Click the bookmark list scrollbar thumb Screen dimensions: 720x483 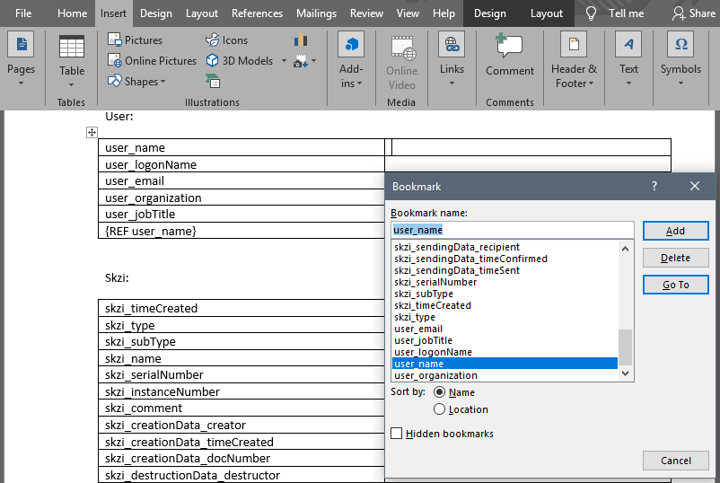(626, 345)
